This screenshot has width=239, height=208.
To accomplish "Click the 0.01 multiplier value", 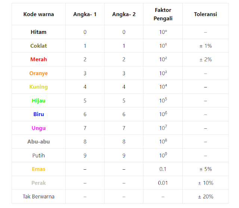I will point(163,183).
